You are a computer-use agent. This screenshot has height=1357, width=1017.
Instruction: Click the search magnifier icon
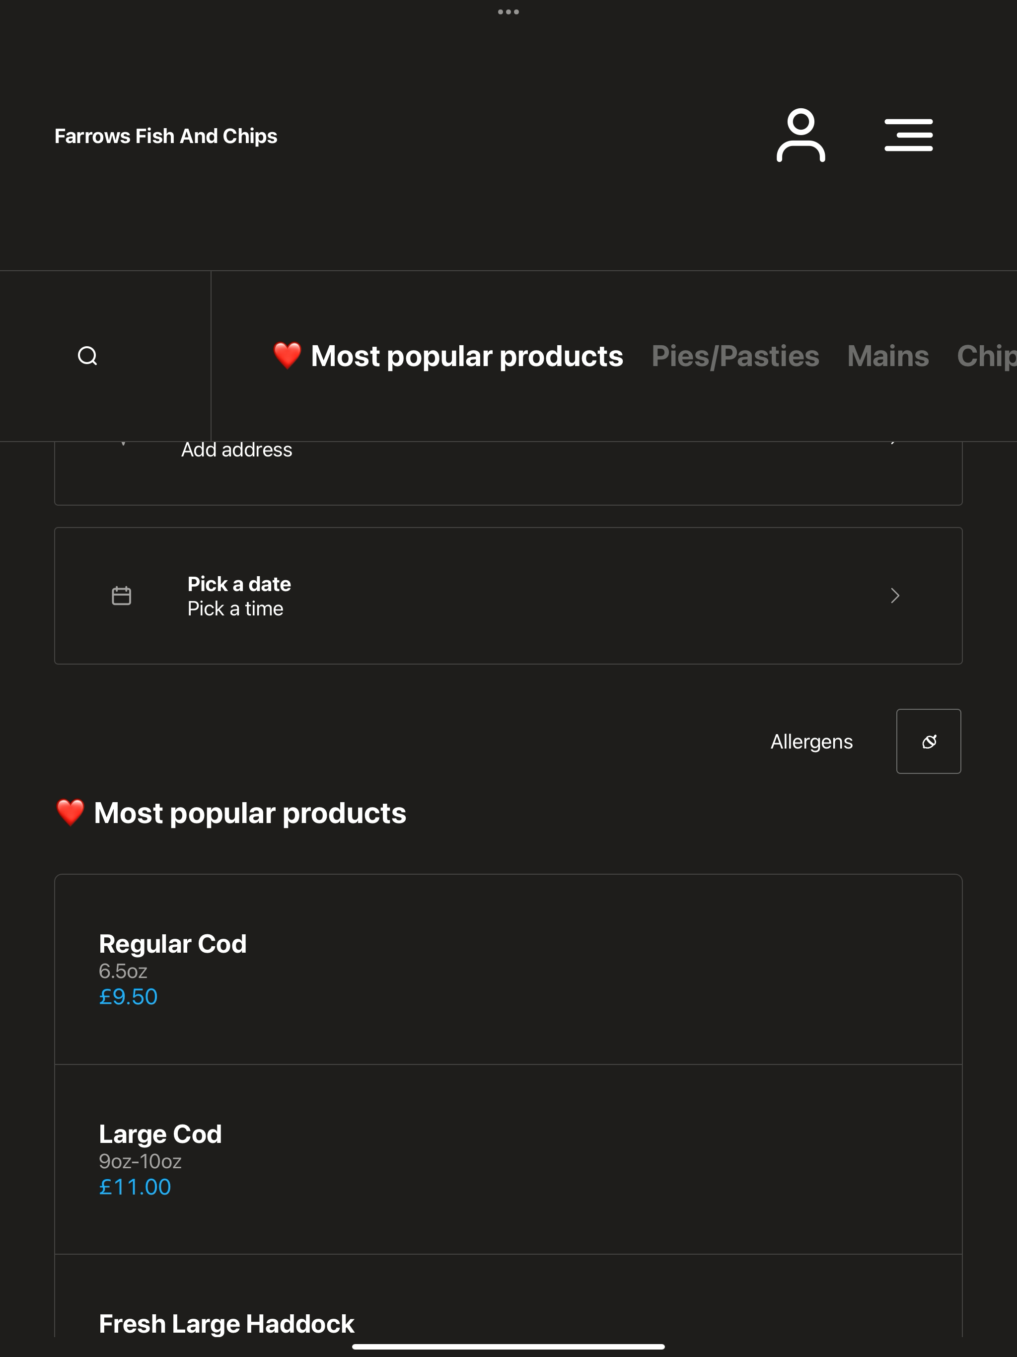[x=88, y=356]
